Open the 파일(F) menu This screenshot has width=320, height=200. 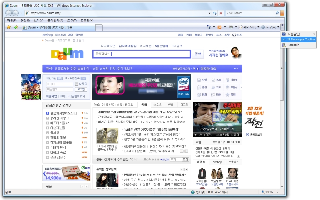point(12,21)
